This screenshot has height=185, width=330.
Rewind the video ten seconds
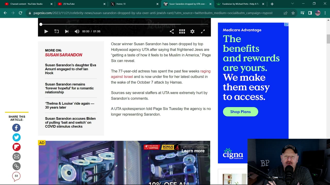(56, 31)
